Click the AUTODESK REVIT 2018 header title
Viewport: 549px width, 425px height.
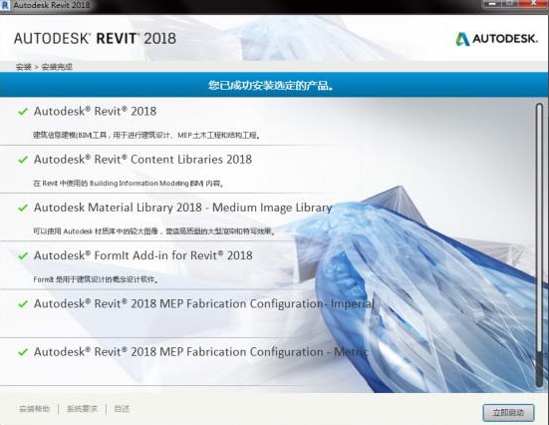95,39
